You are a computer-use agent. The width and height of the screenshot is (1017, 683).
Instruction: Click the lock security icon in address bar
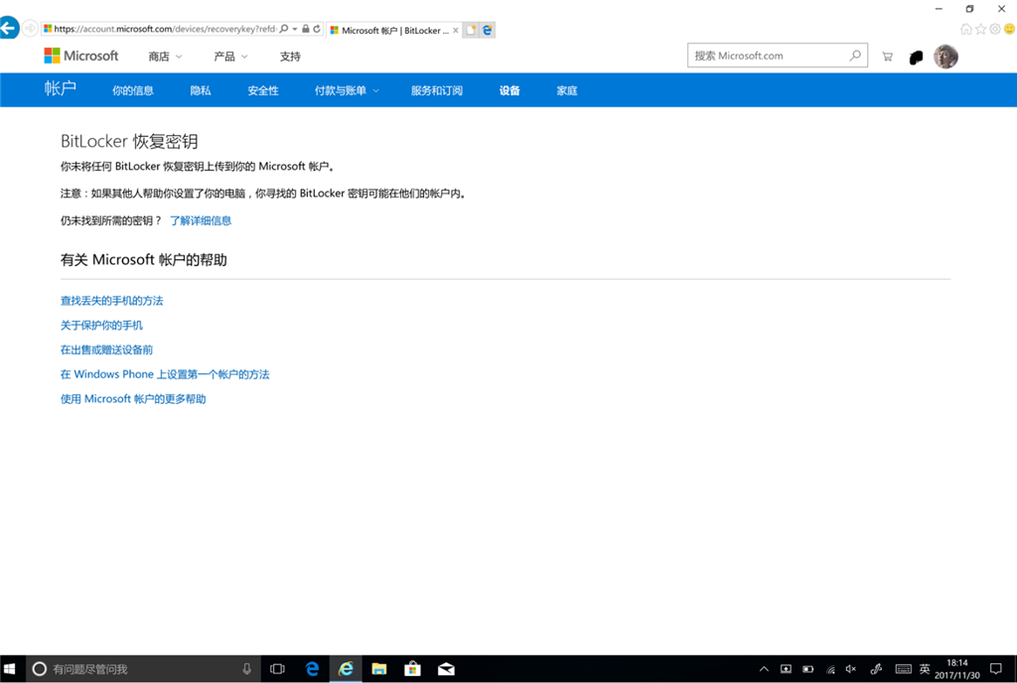click(306, 29)
